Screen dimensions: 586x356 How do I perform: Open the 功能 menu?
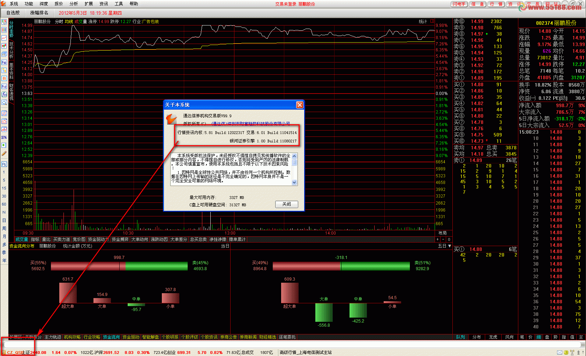pyautogui.click(x=29, y=4)
